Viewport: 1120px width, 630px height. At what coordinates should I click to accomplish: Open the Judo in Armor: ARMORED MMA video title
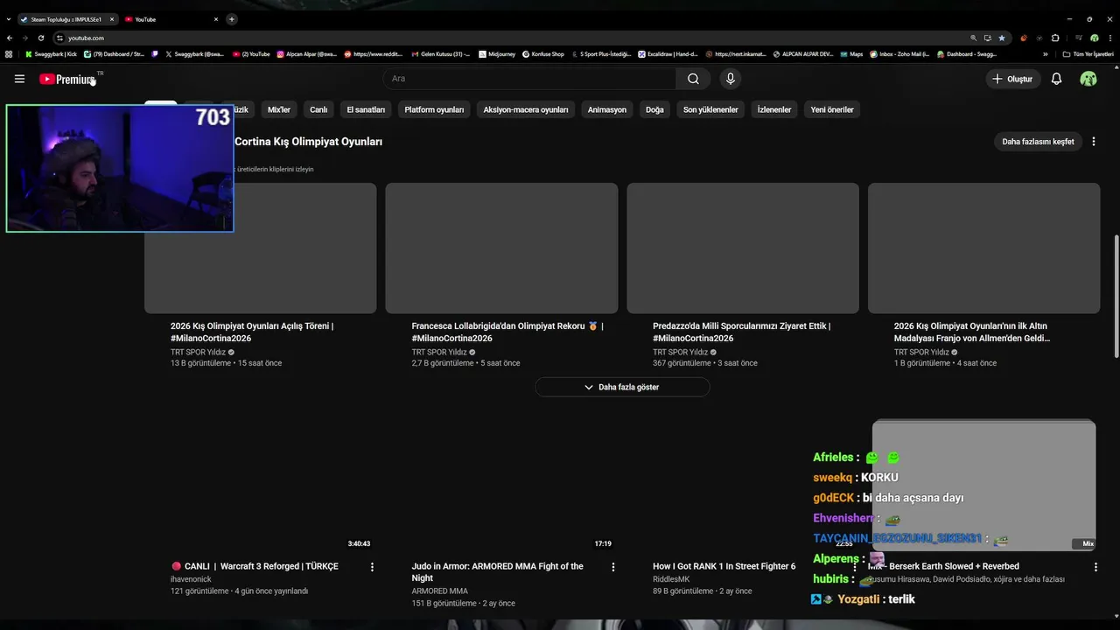click(x=498, y=572)
